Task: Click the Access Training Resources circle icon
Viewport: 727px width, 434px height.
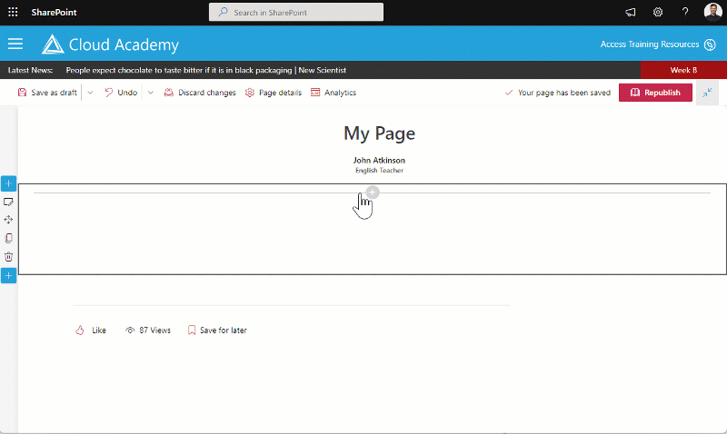Action: click(710, 44)
